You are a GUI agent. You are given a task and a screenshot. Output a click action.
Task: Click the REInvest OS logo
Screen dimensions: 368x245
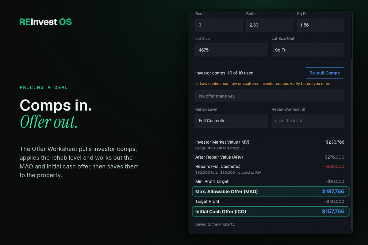coord(46,22)
